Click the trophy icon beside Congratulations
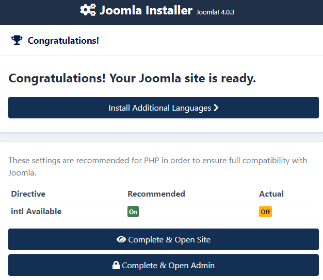The height and width of the screenshot is (280, 323). [x=17, y=40]
